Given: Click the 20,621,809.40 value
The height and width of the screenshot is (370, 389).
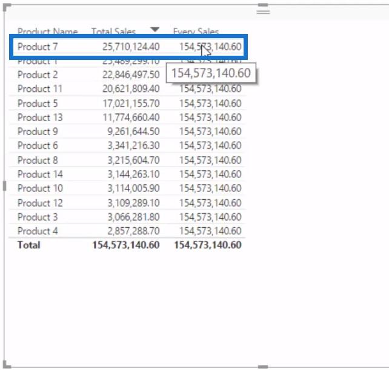Looking at the screenshot, I should pos(131,89).
